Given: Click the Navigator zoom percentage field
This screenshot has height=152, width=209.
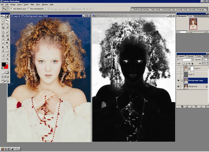Looking at the screenshot, I should pyautogui.click(x=181, y=32).
